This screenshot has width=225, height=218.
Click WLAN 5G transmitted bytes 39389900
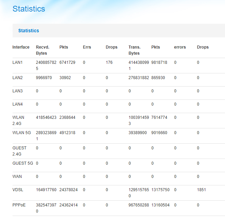click(x=138, y=133)
